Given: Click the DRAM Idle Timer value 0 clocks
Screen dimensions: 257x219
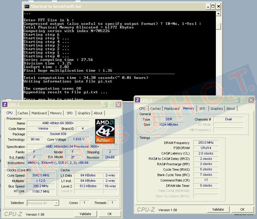Looking at the screenshot, I should tap(206, 185).
